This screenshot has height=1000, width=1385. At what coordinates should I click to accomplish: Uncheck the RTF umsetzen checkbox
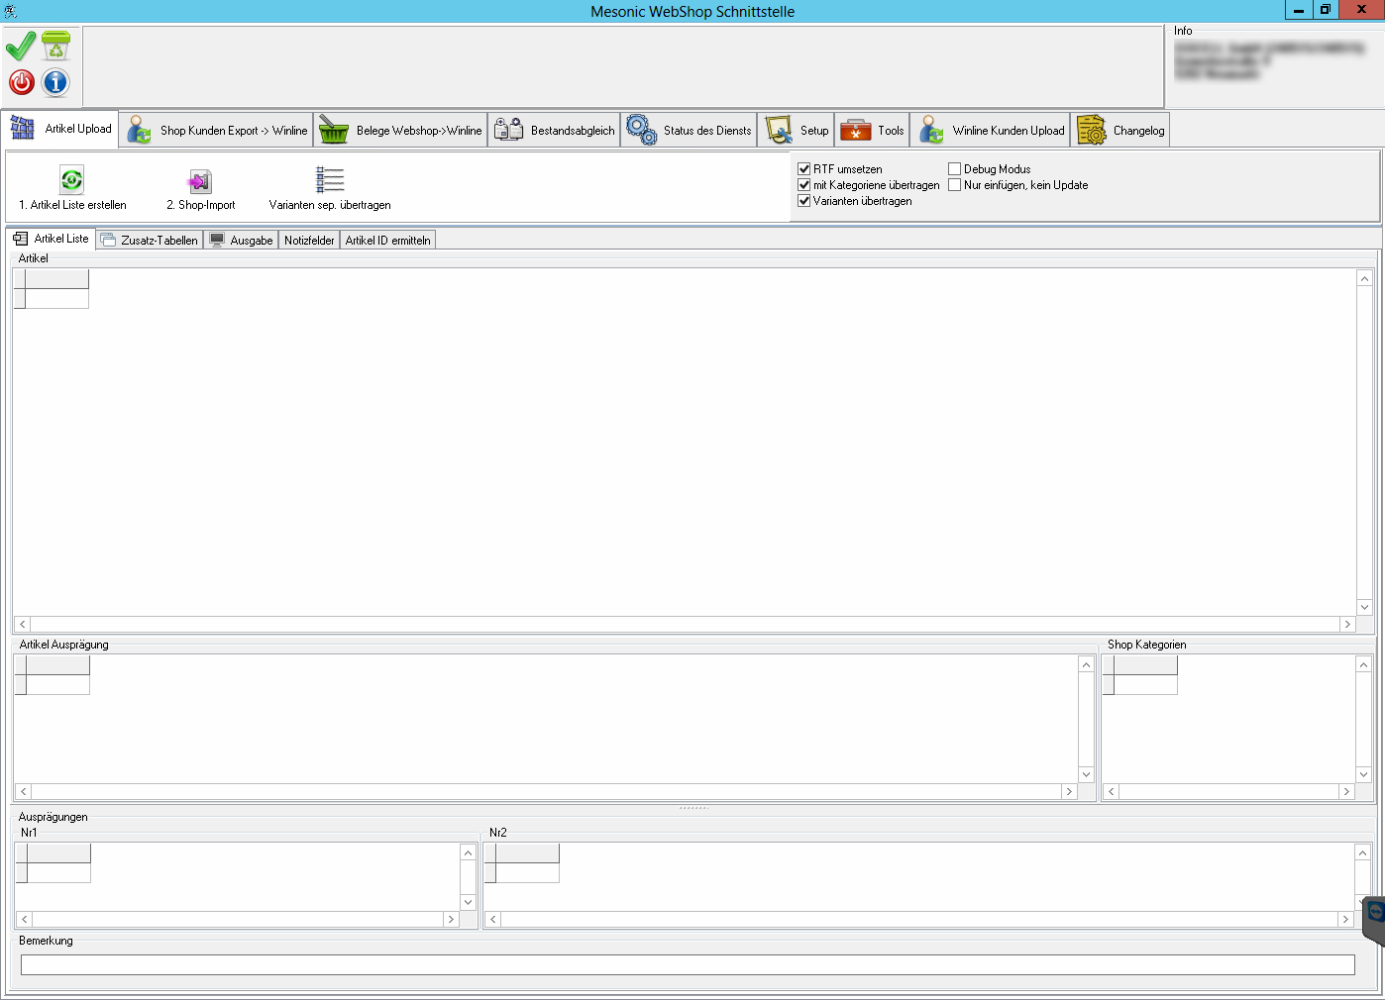[x=804, y=169]
